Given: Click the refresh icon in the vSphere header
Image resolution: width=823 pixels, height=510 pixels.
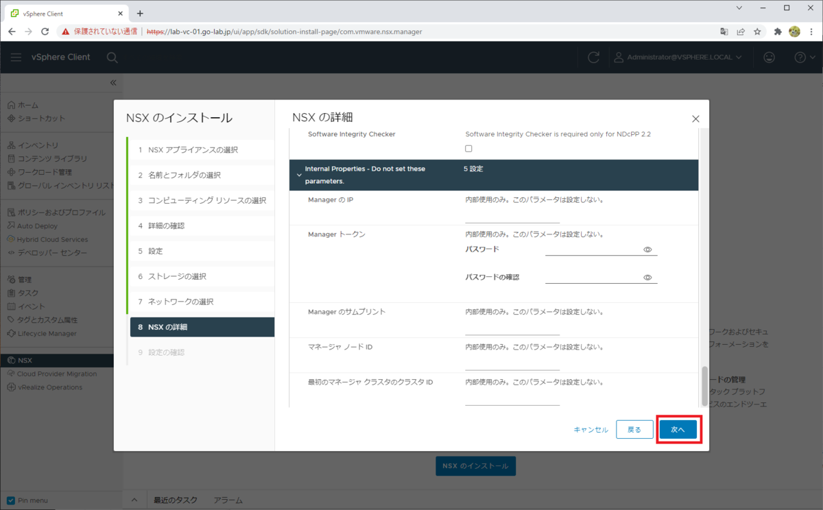Looking at the screenshot, I should point(594,58).
